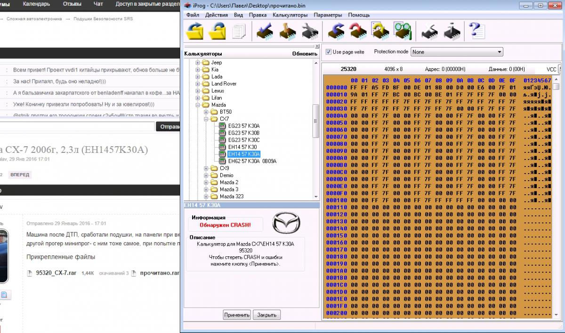Collapse the CX7 tree node

(x=206, y=119)
